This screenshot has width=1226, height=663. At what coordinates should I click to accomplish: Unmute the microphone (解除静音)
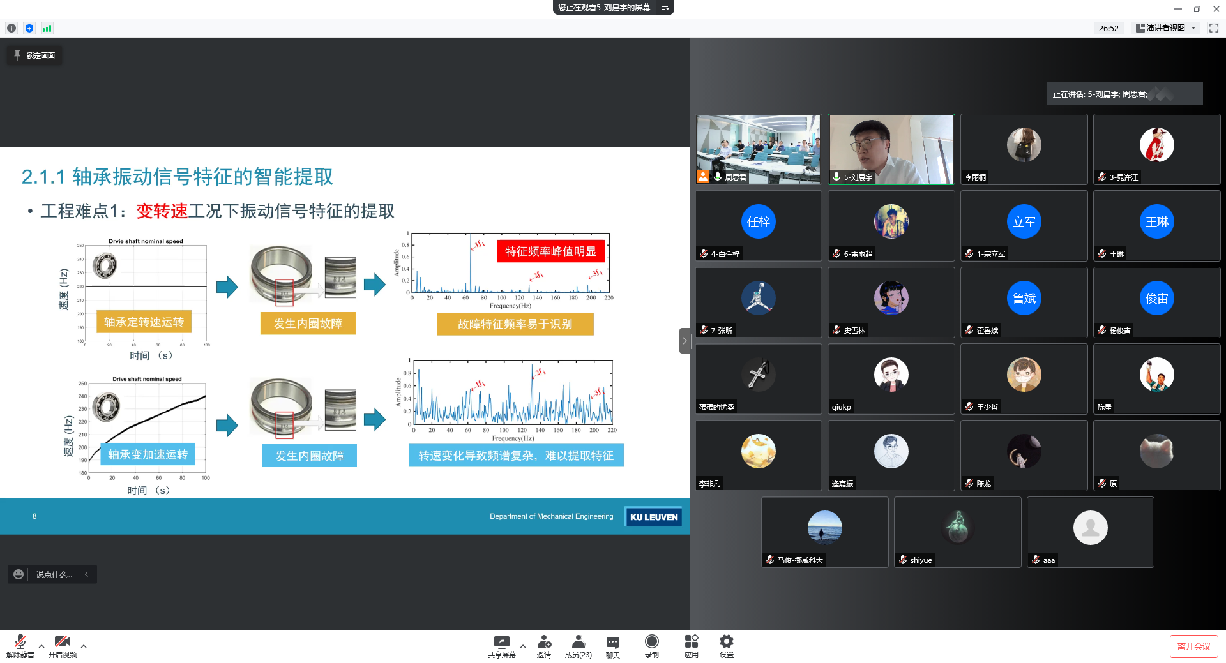click(20, 642)
